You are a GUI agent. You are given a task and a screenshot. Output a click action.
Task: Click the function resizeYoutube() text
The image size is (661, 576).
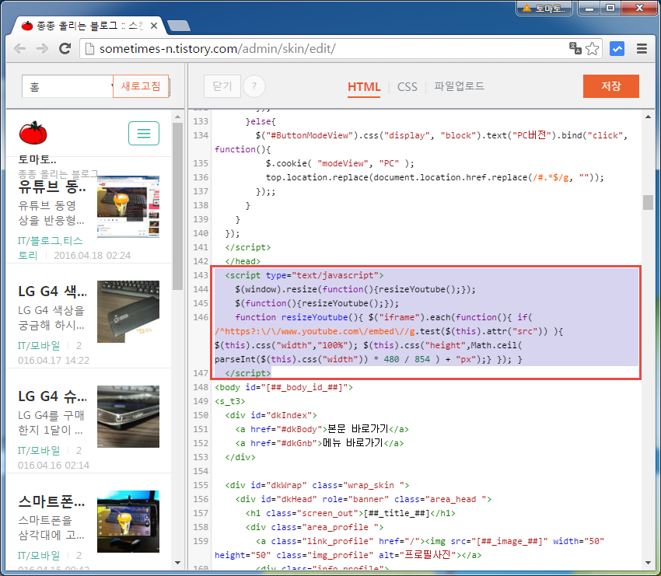click(x=297, y=317)
